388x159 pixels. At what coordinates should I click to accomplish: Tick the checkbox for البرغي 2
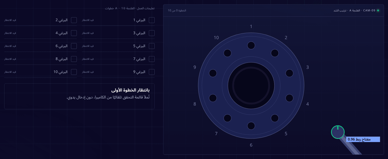74,20
